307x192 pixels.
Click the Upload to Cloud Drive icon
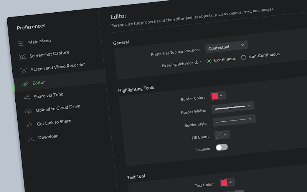point(28,111)
